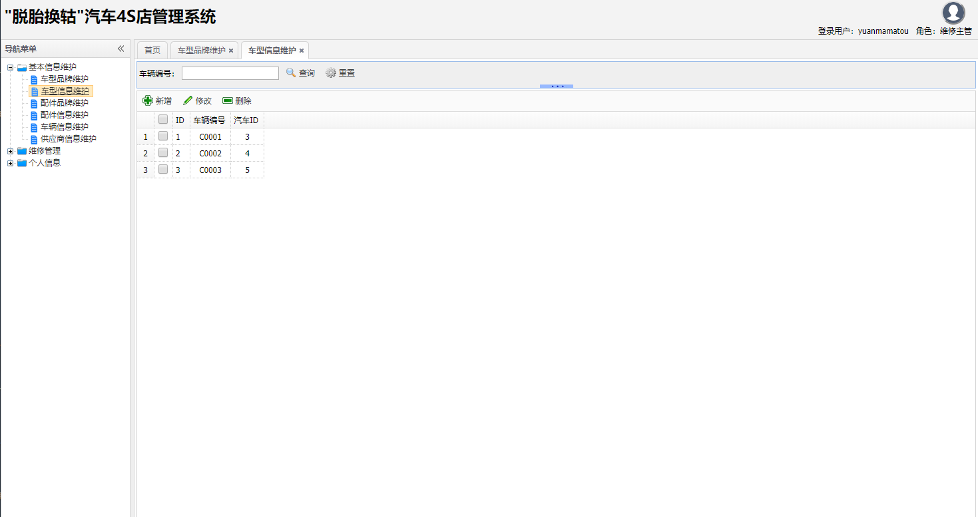The height and width of the screenshot is (517, 978).
Task: Click the user avatar icon
Action: click(x=953, y=13)
